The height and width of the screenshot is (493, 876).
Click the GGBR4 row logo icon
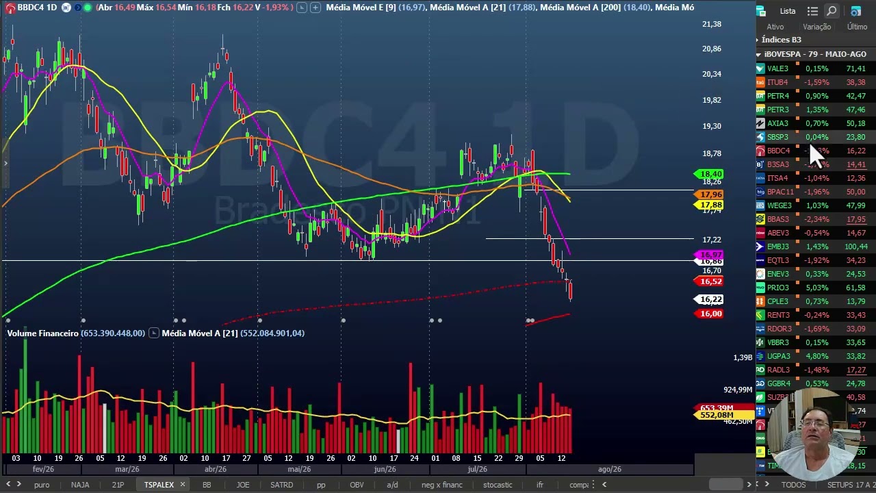tap(760, 383)
